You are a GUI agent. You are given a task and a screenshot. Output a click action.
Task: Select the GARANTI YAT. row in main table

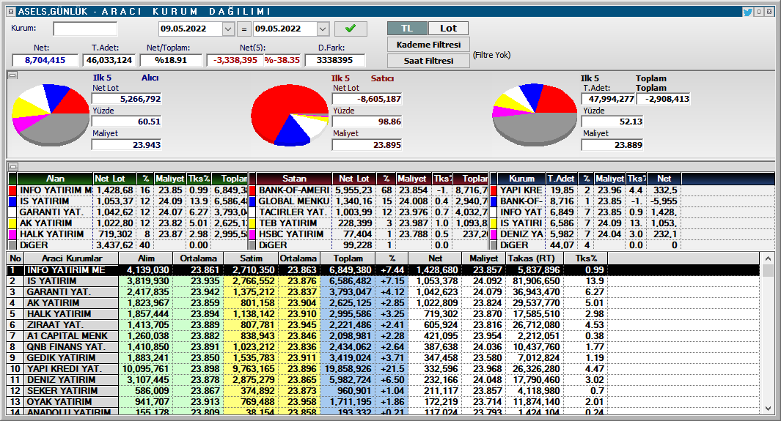[384, 291]
